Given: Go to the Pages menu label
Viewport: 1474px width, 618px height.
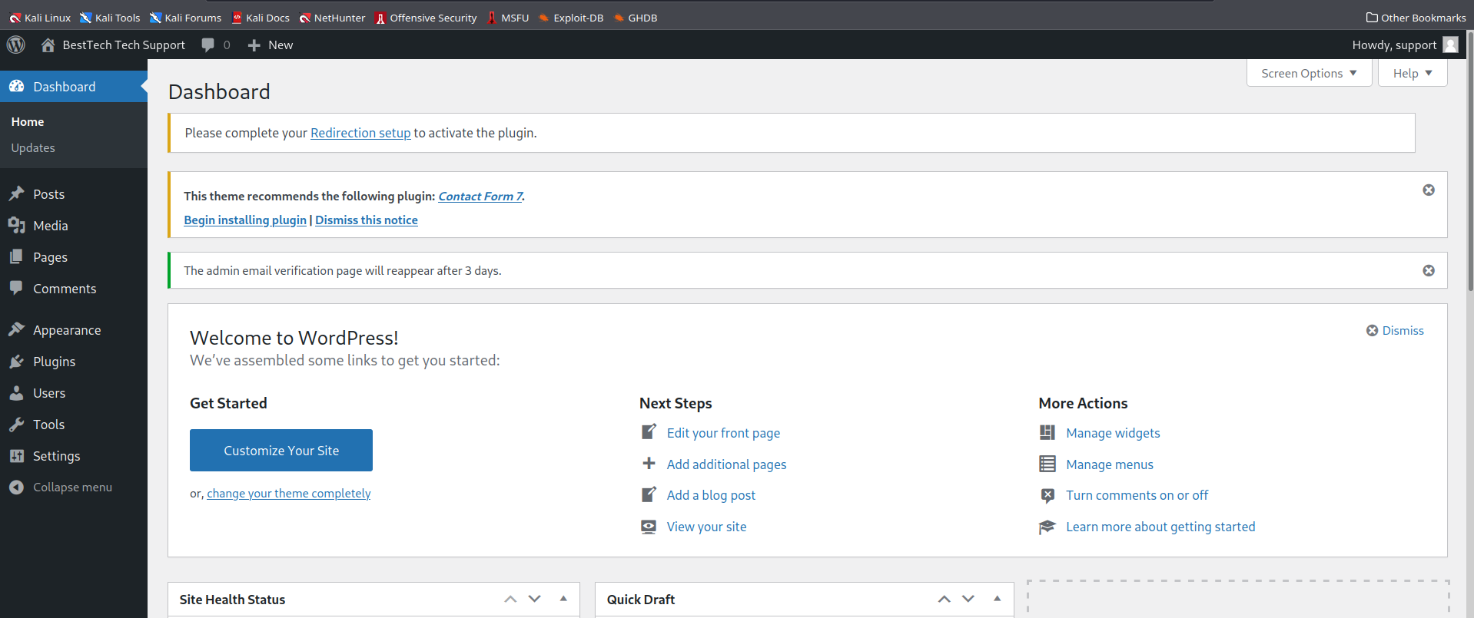Looking at the screenshot, I should [50, 257].
